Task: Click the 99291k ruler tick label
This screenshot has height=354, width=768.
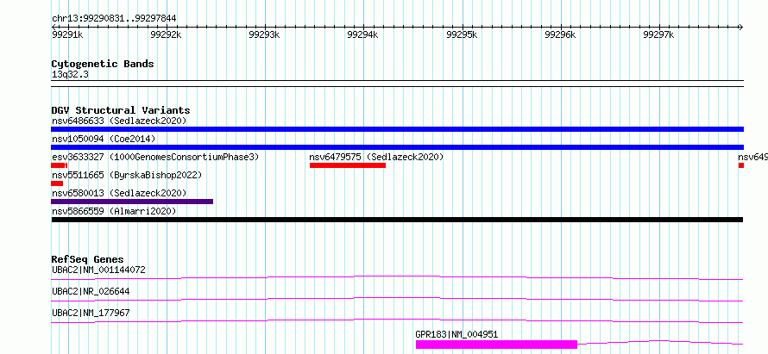Action: click(x=67, y=34)
